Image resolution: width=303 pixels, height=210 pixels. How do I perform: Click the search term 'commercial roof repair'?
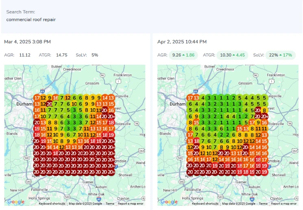point(31,20)
